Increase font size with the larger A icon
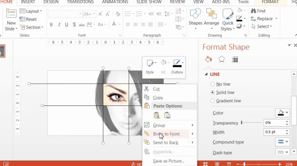This screenshot has width=297, height=166. 101,14
